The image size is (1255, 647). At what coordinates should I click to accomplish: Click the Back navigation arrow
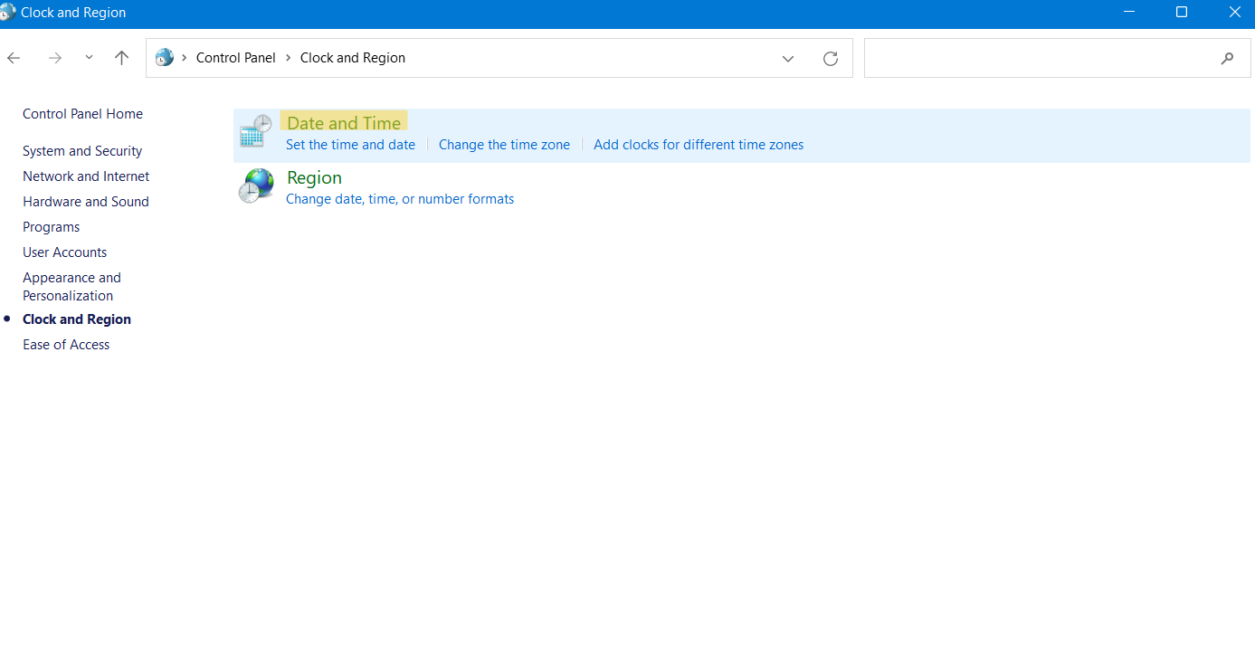(x=14, y=58)
